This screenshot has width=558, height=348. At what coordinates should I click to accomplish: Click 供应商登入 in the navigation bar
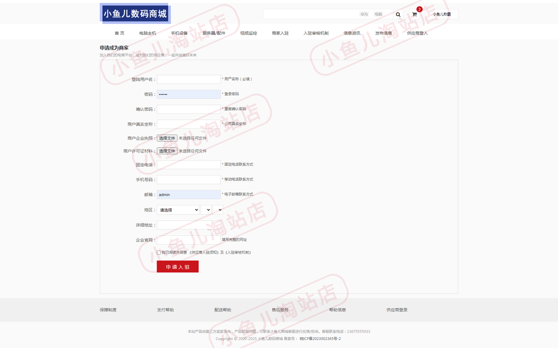(x=417, y=33)
